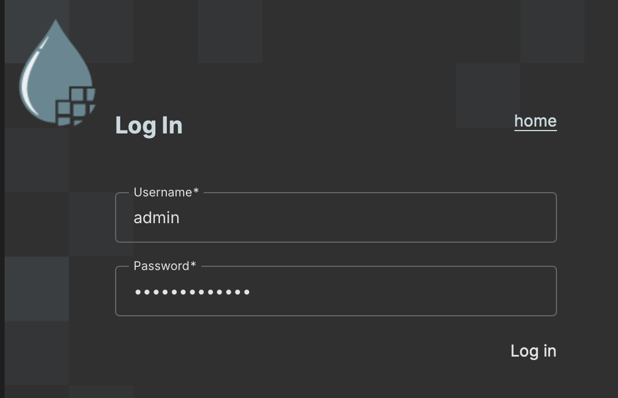Click the asterisk after Username
The width and height of the screenshot is (618, 398).
point(196,192)
